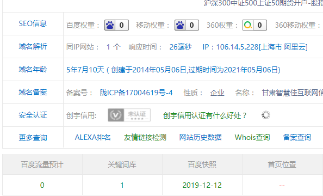This screenshot has width=323, height=196.
Task: Click '创宇信用认证有什么好处？' link
Action: [205, 115]
